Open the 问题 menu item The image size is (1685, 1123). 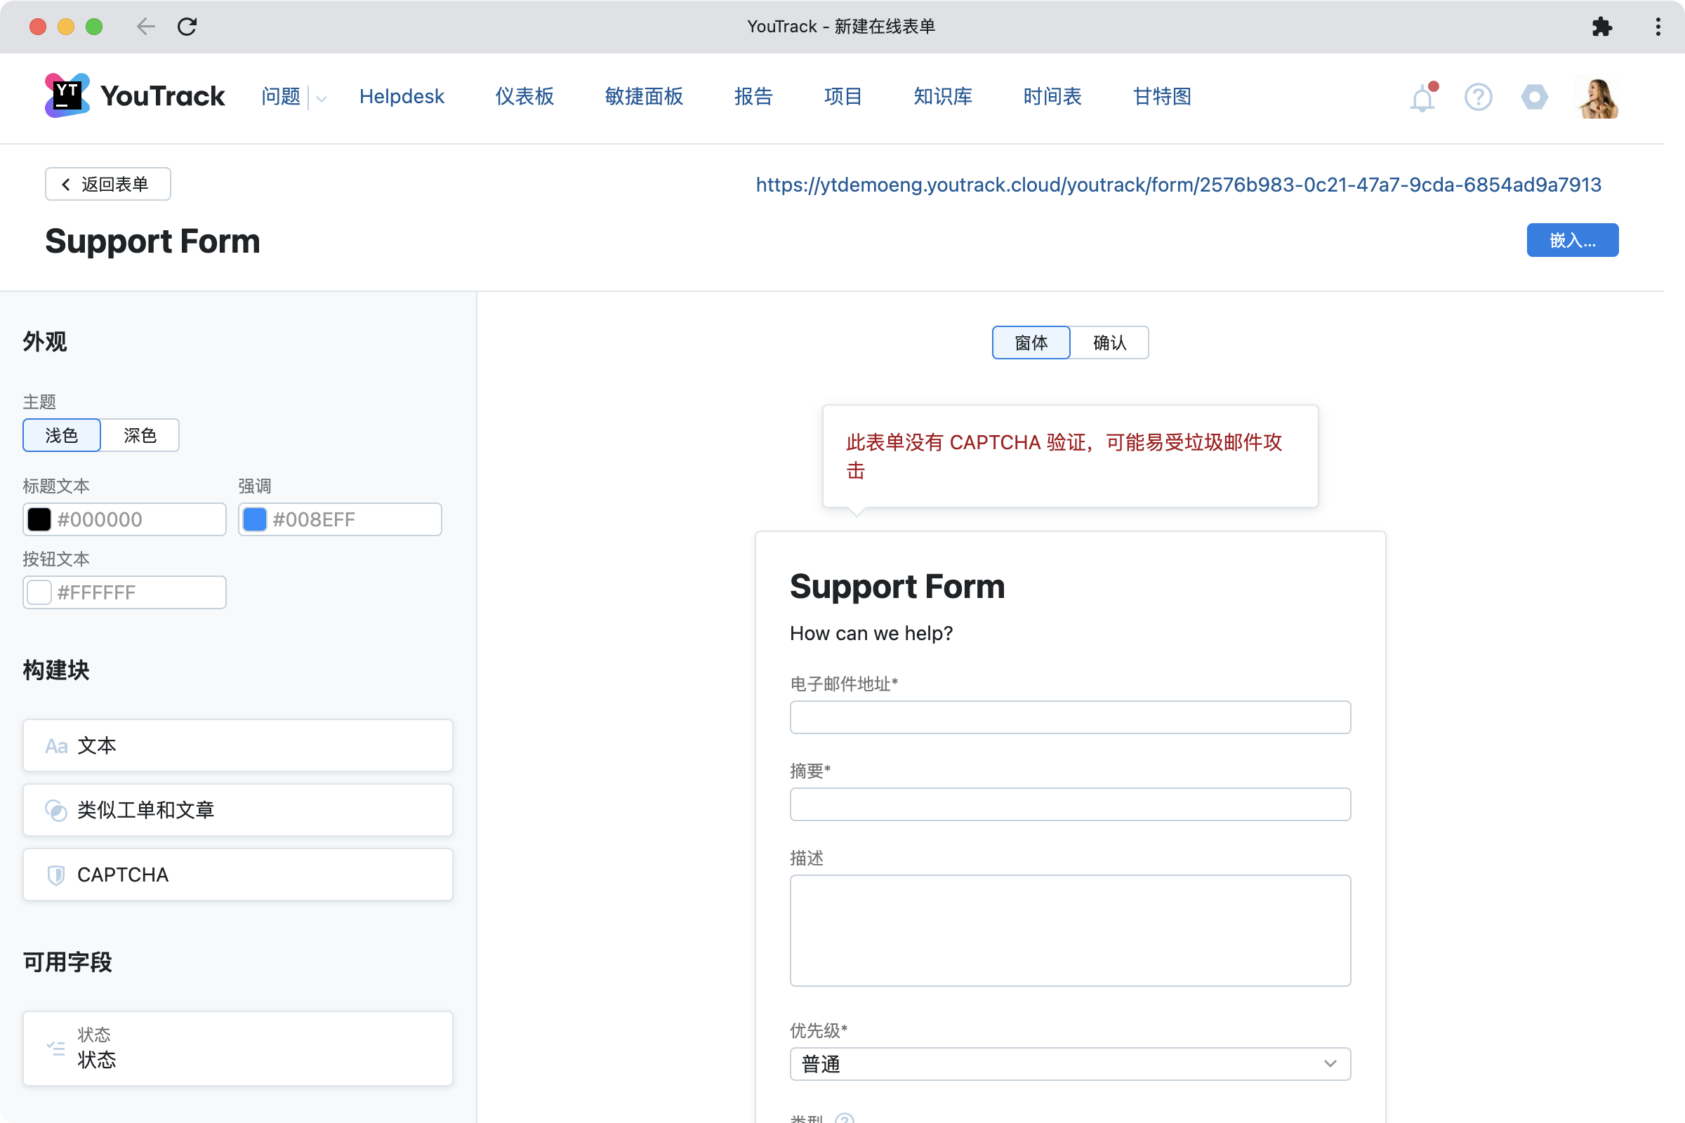pyautogui.click(x=281, y=96)
